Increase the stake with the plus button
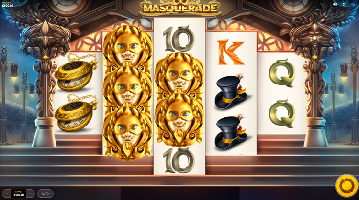Image resolution: width=359 pixels, height=200 pixels. coord(30,194)
